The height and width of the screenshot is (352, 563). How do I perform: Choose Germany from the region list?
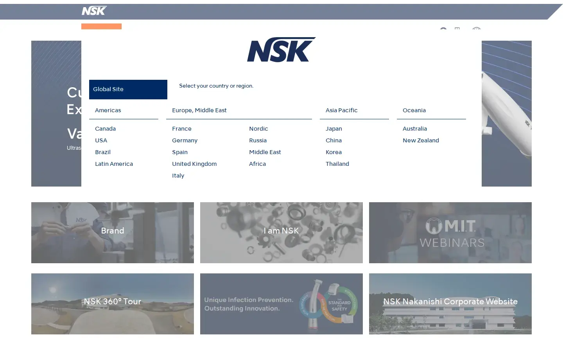(185, 140)
